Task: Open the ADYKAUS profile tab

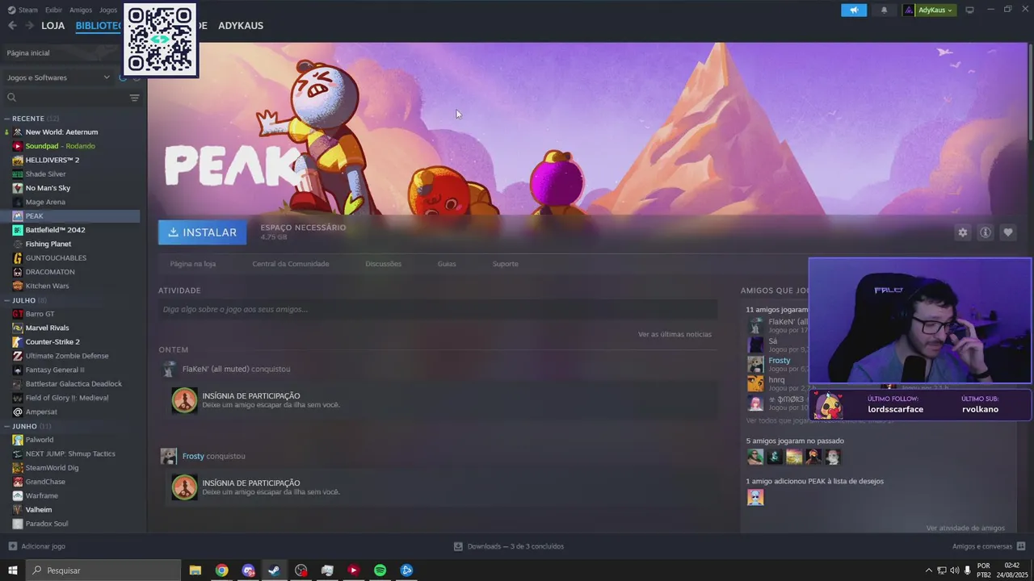Action: [241, 26]
